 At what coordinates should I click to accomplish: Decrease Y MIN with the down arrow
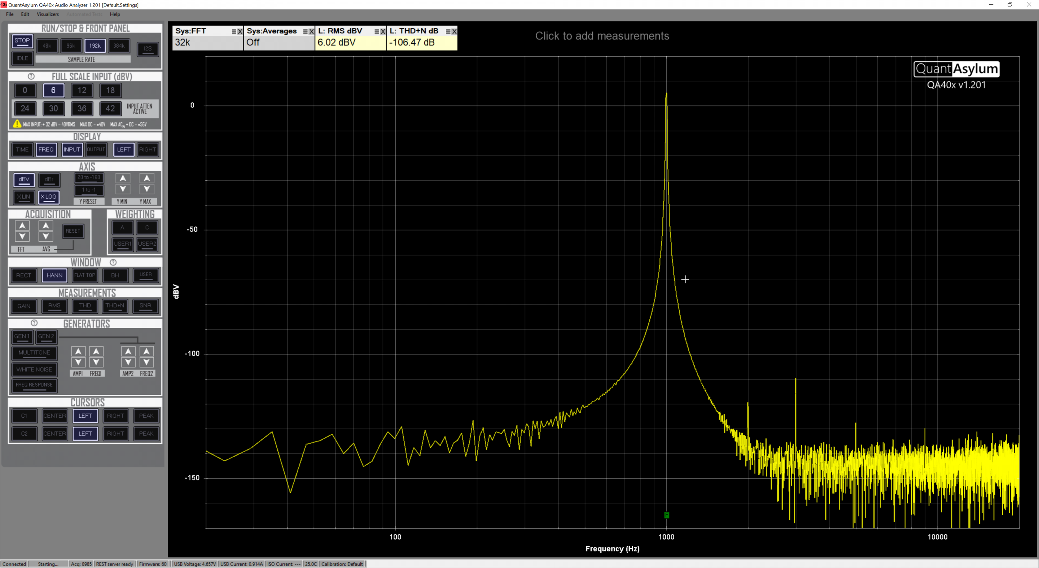123,189
